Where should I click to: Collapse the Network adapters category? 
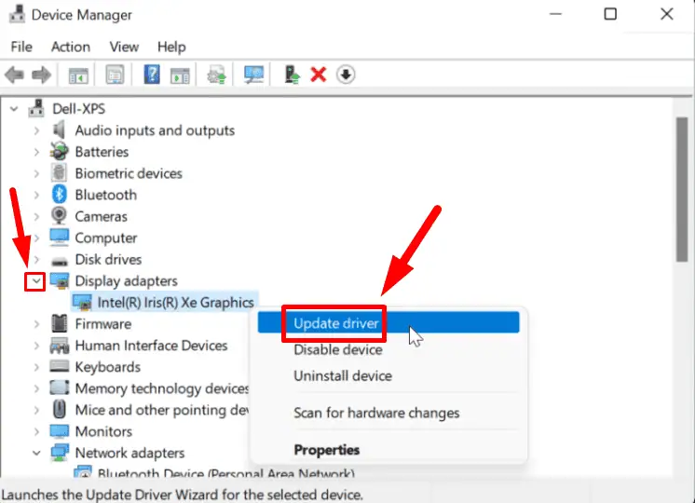(36, 453)
